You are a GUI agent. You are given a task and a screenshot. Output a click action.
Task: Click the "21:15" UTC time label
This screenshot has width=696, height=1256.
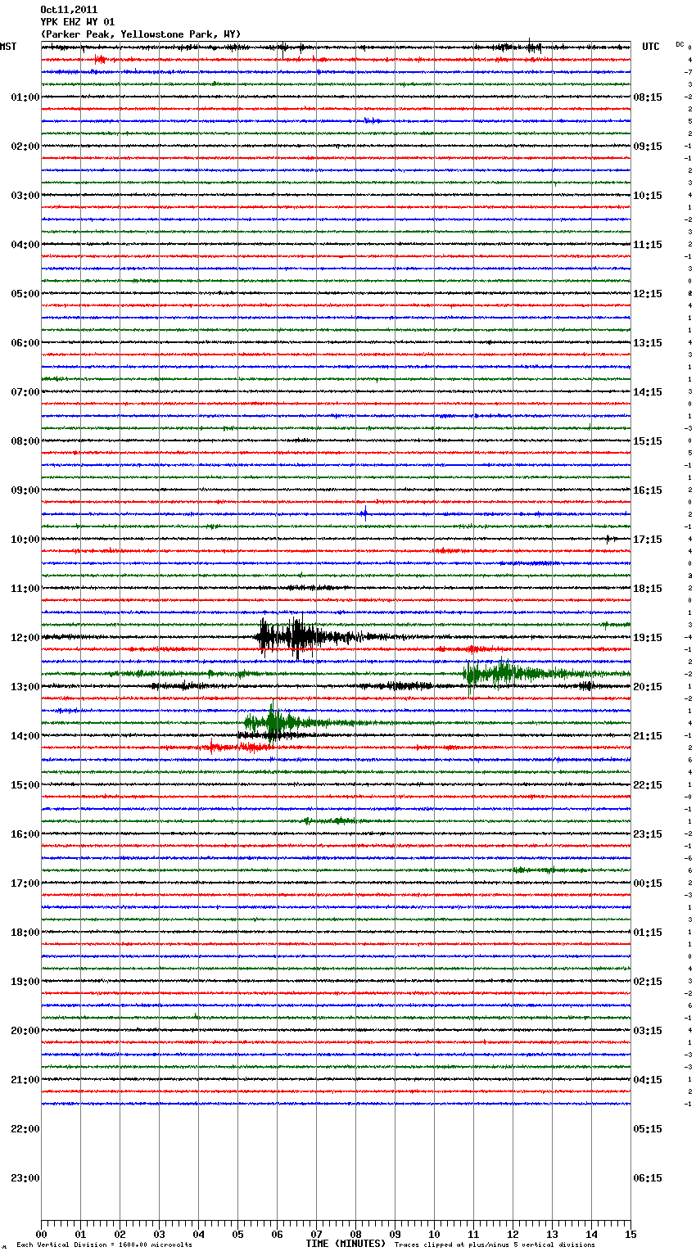tap(648, 736)
